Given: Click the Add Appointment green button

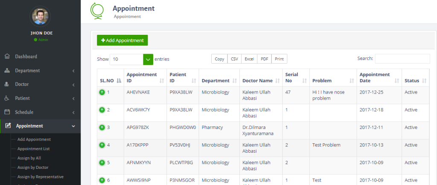Looking at the screenshot, I should click(x=122, y=40).
